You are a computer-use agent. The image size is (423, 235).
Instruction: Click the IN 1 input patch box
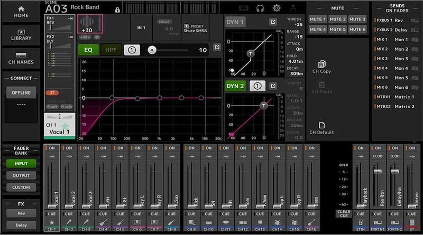coord(141,27)
